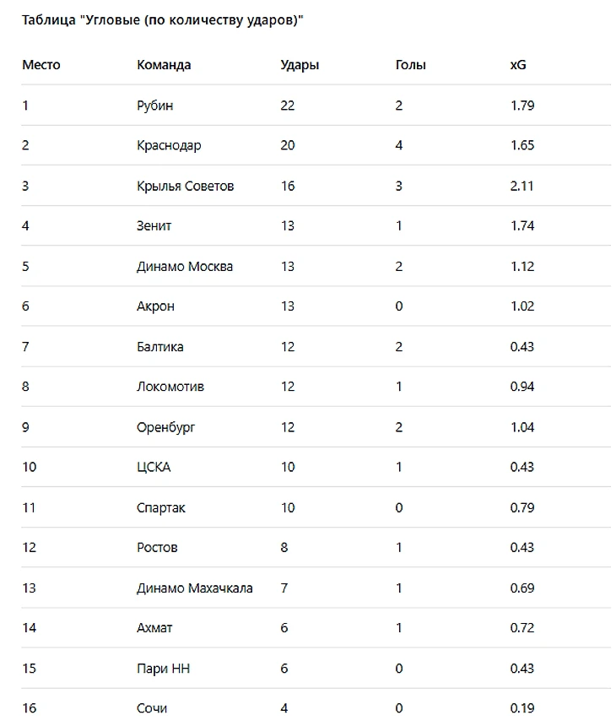Click the 'Голы' column header
The height and width of the screenshot is (726, 616).
pyautogui.click(x=410, y=65)
